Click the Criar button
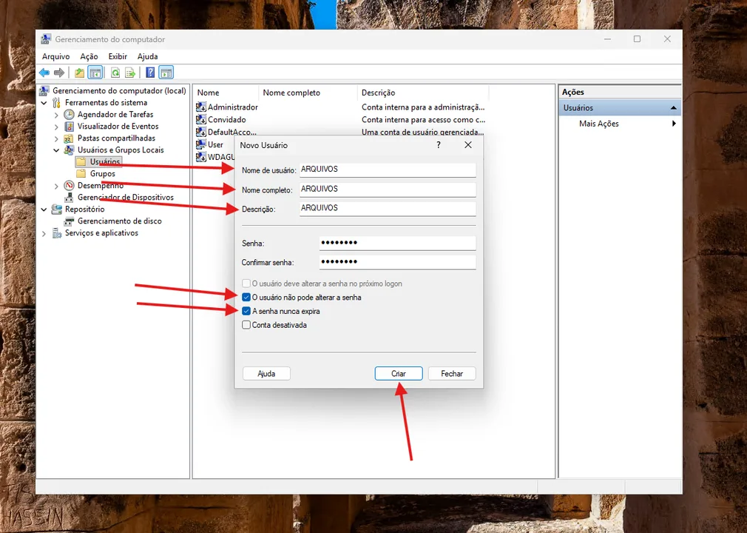Screen dimensions: 747x533 point(399,374)
